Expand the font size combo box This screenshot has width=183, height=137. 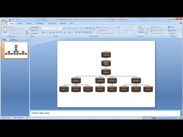pos(61,28)
